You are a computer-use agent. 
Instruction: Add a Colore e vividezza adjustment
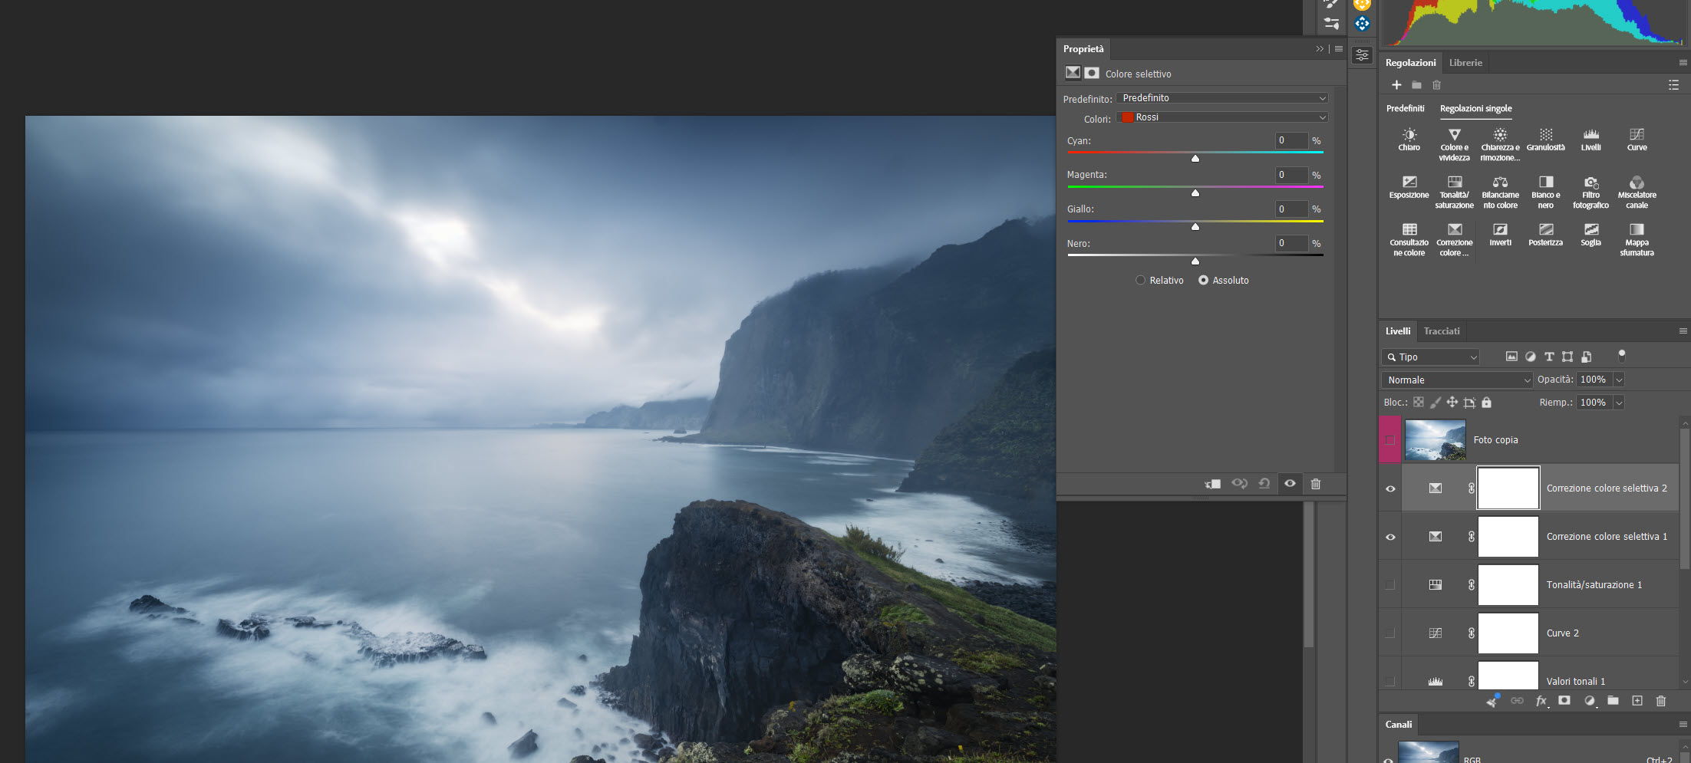pyautogui.click(x=1454, y=145)
